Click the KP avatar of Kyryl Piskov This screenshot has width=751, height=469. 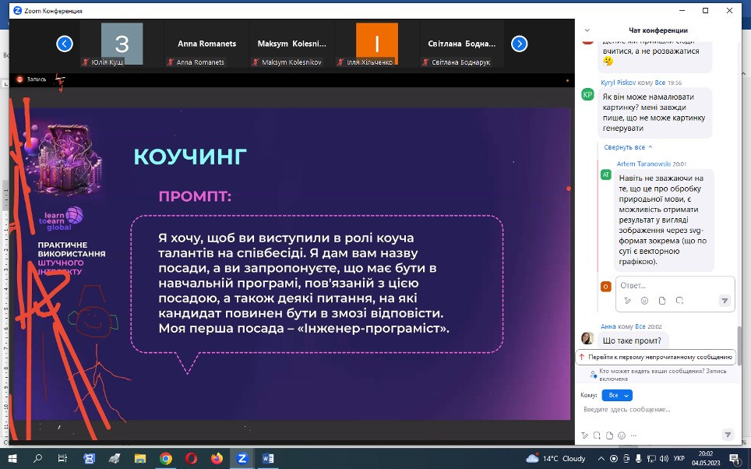tap(587, 94)
